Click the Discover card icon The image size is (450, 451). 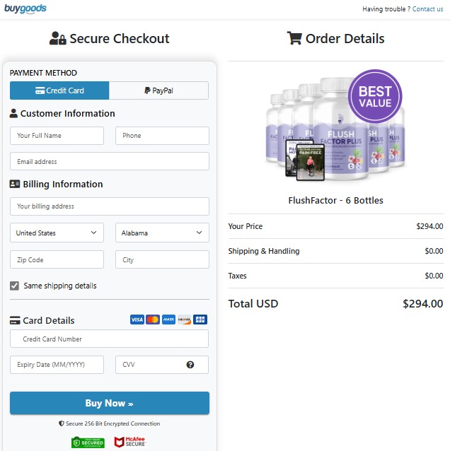[x=184, y=320]
